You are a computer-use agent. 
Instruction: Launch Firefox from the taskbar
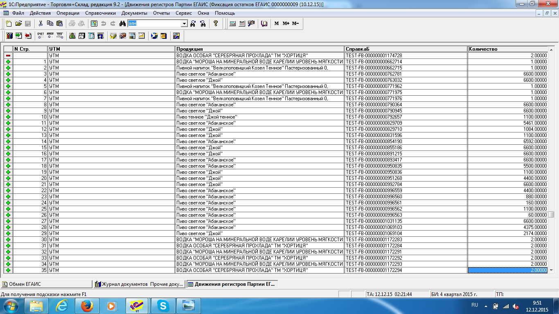coord(87,306)
